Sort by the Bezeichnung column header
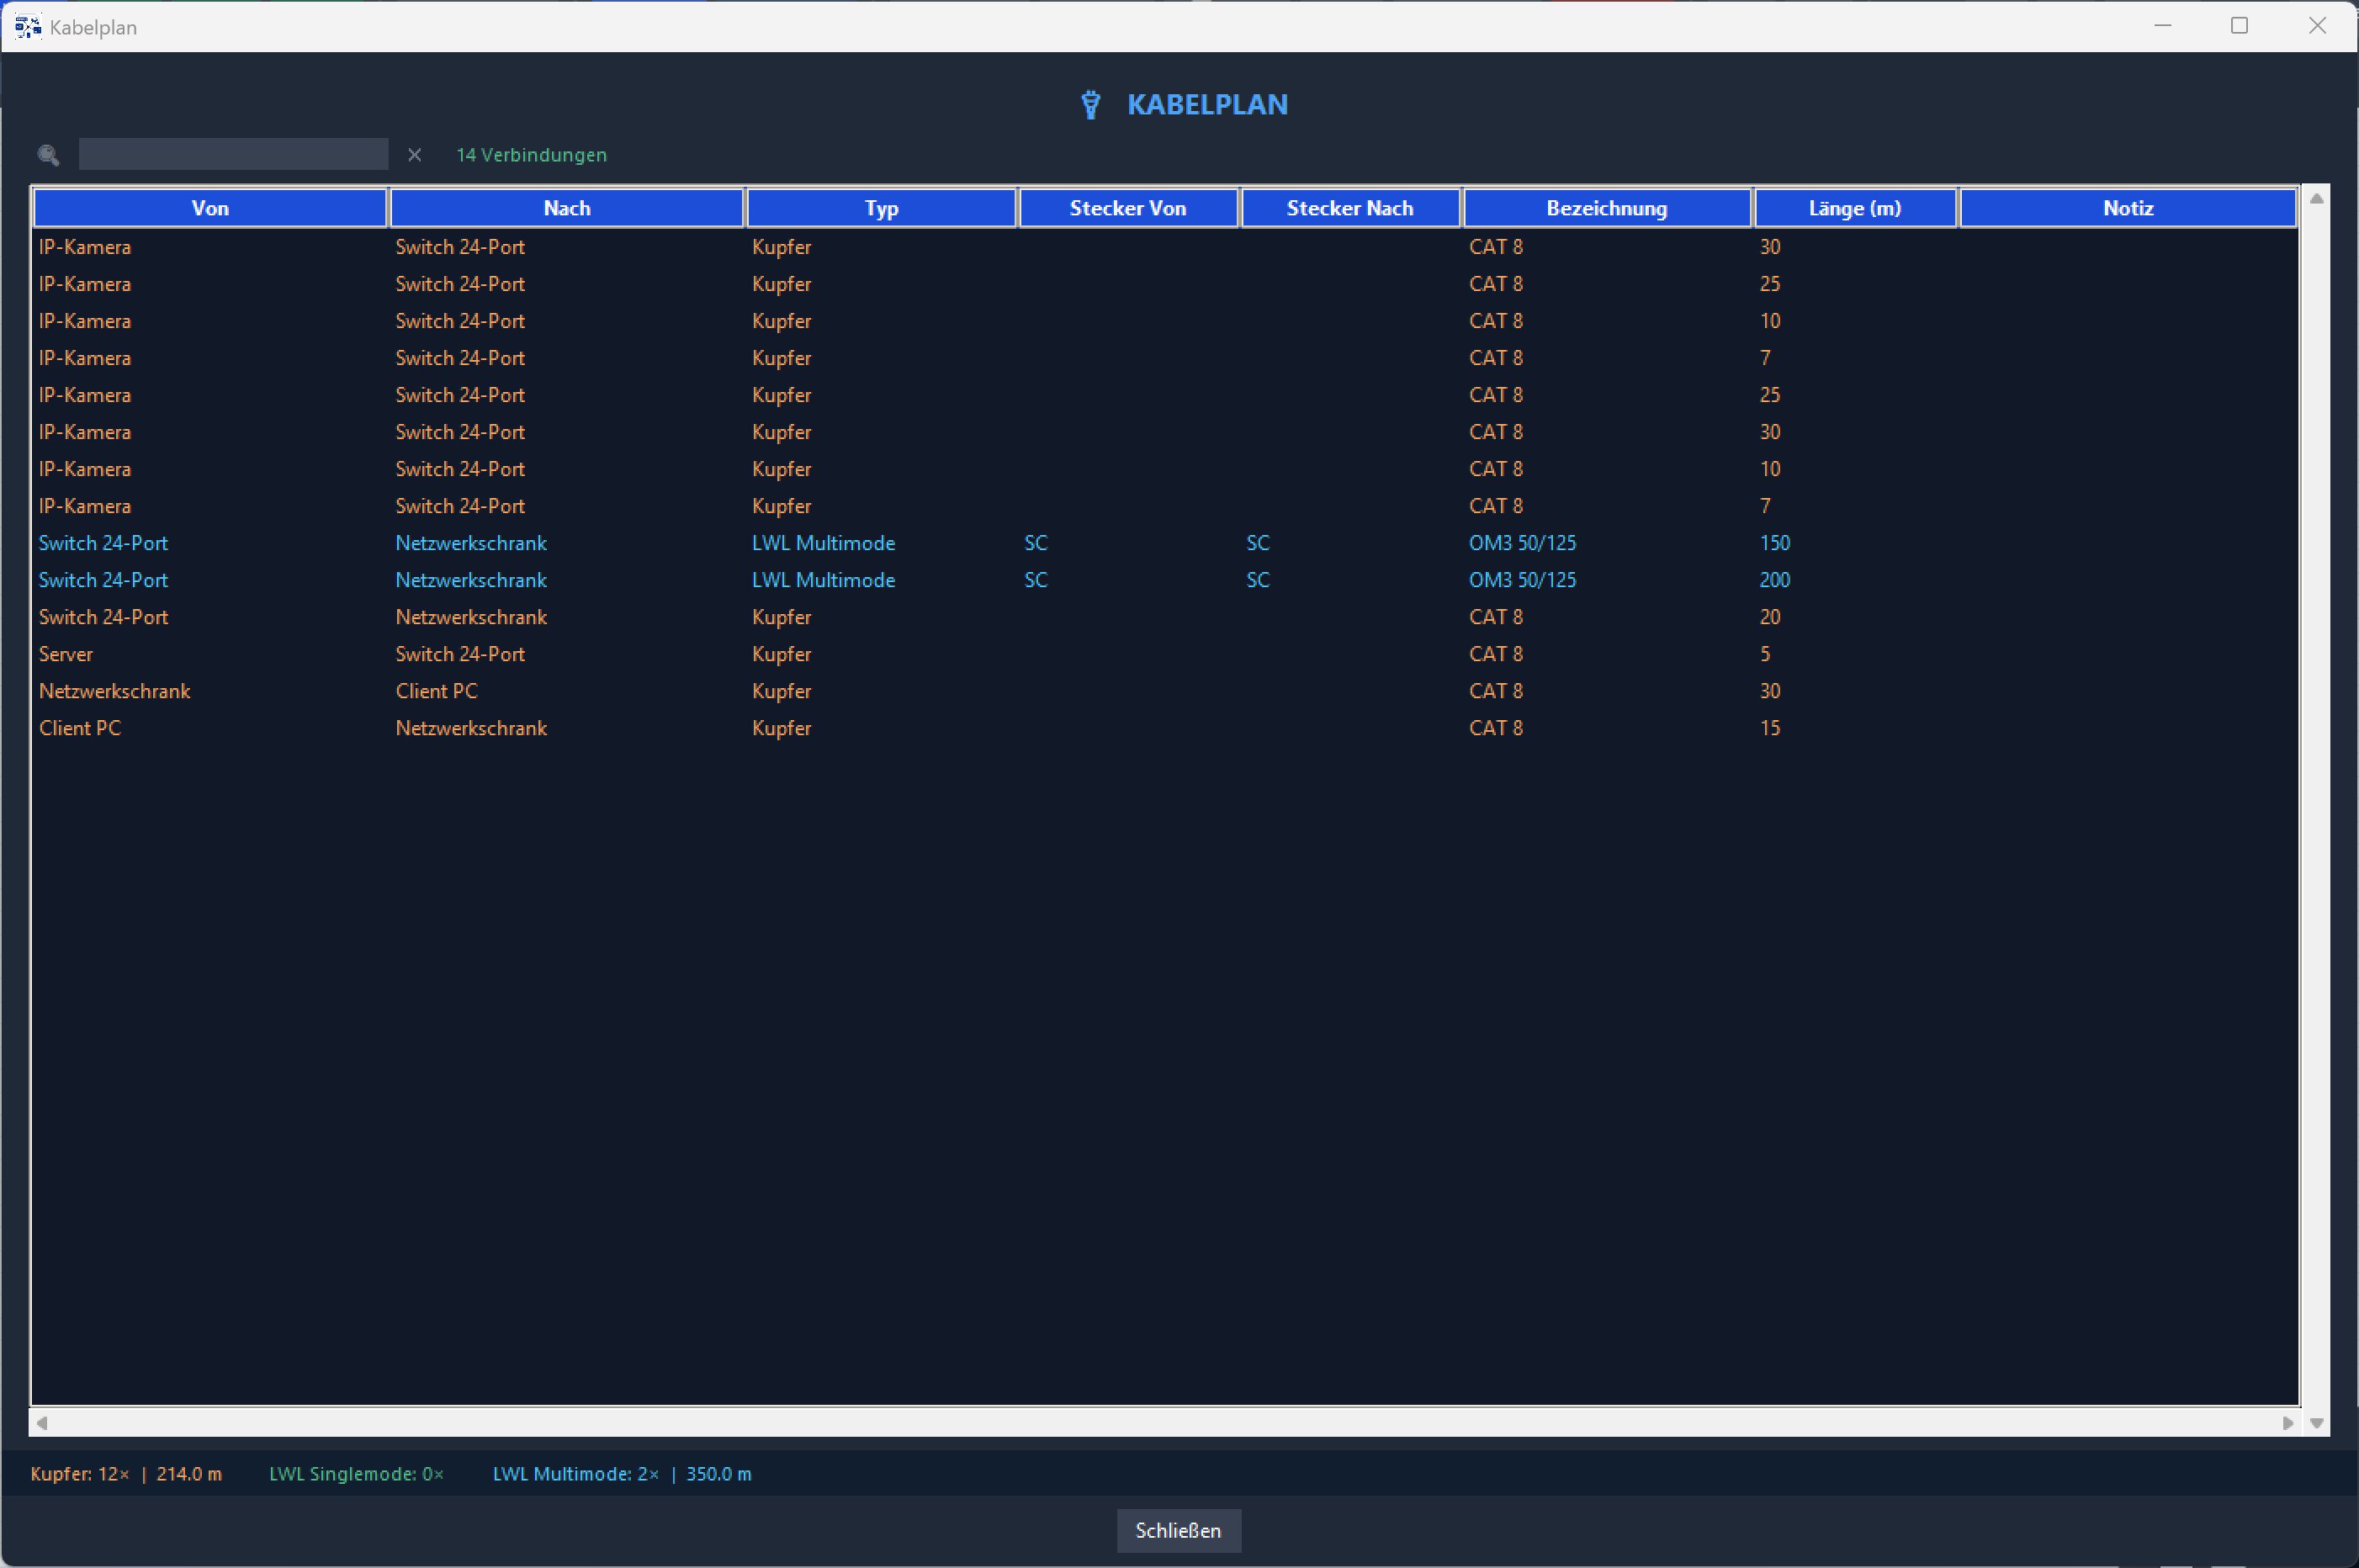Viewport: 2359px width, 1568px height. [x=1607, y=208]
